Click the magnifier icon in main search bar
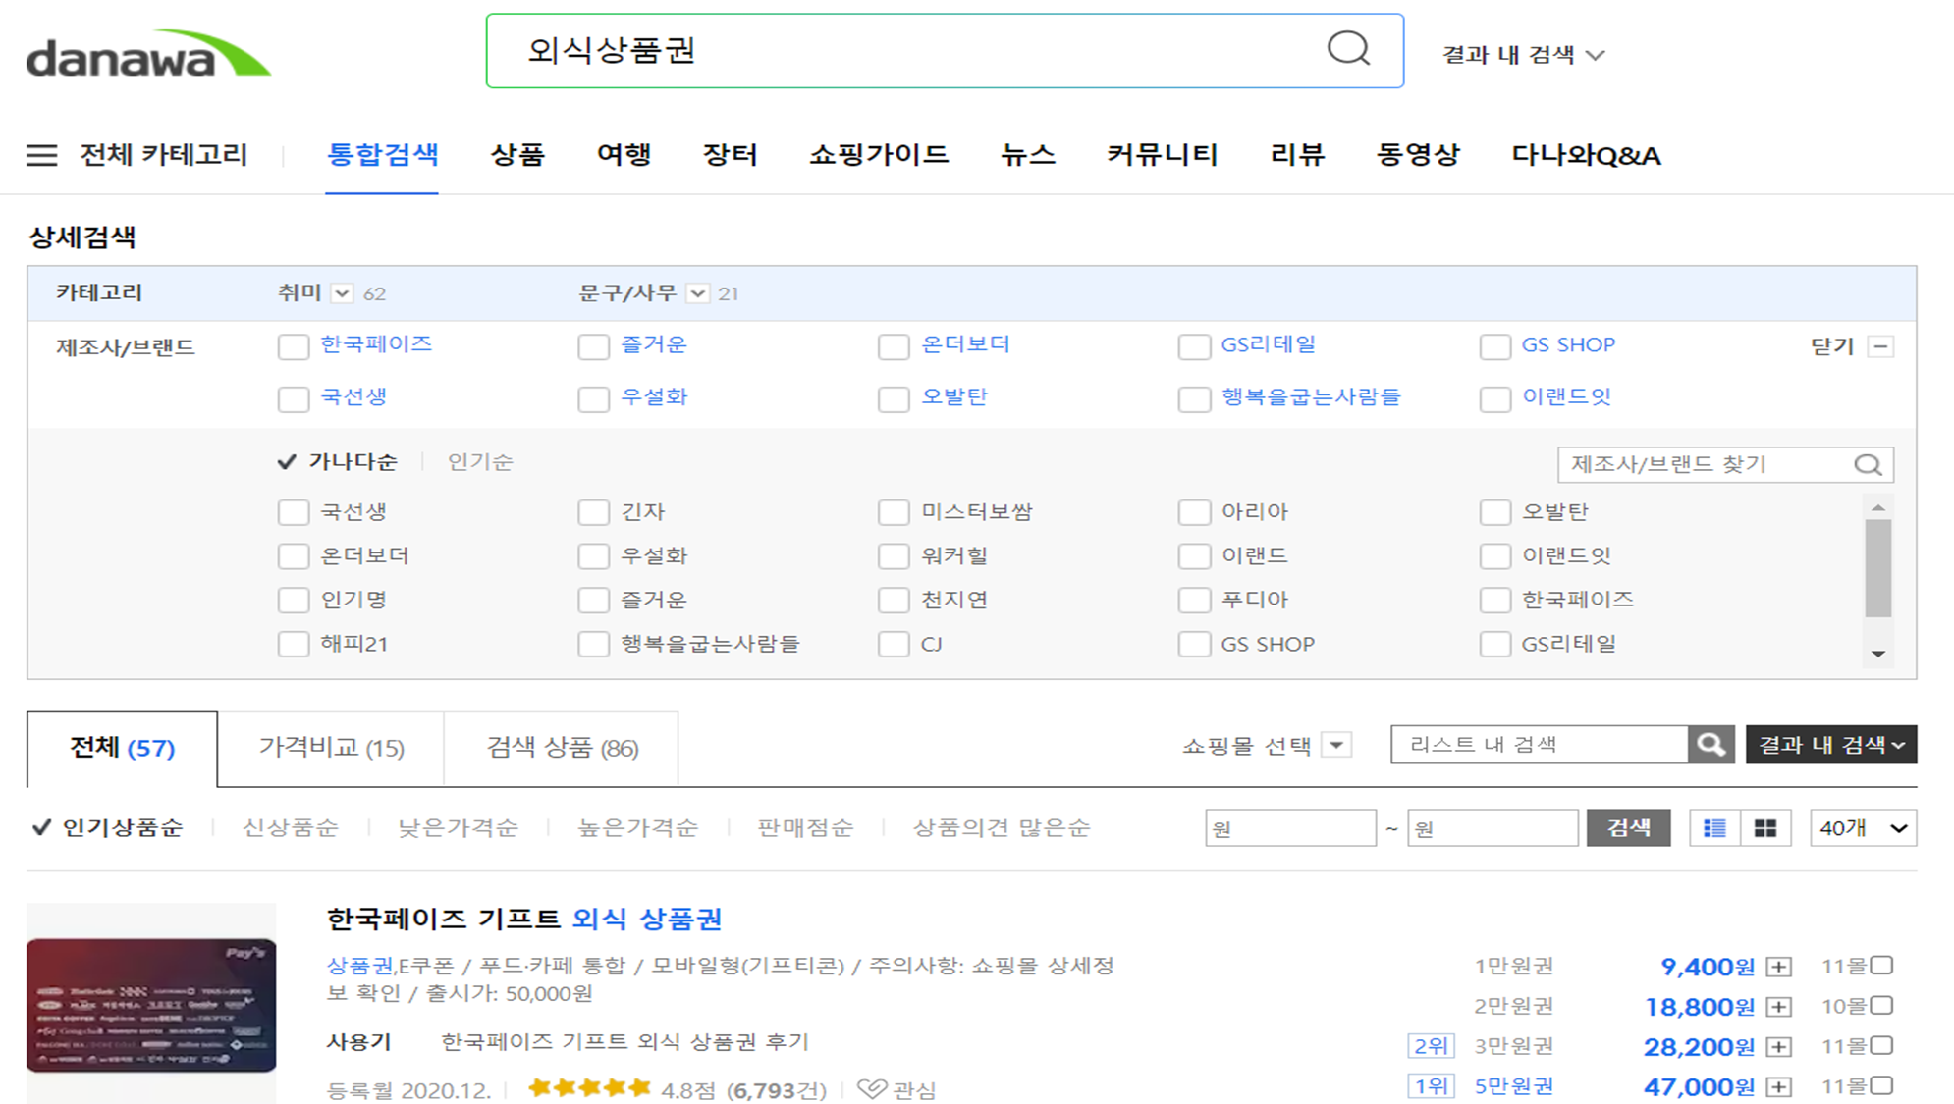Viewport: 1954px width, 1104px height. [x=1348, y=48]
